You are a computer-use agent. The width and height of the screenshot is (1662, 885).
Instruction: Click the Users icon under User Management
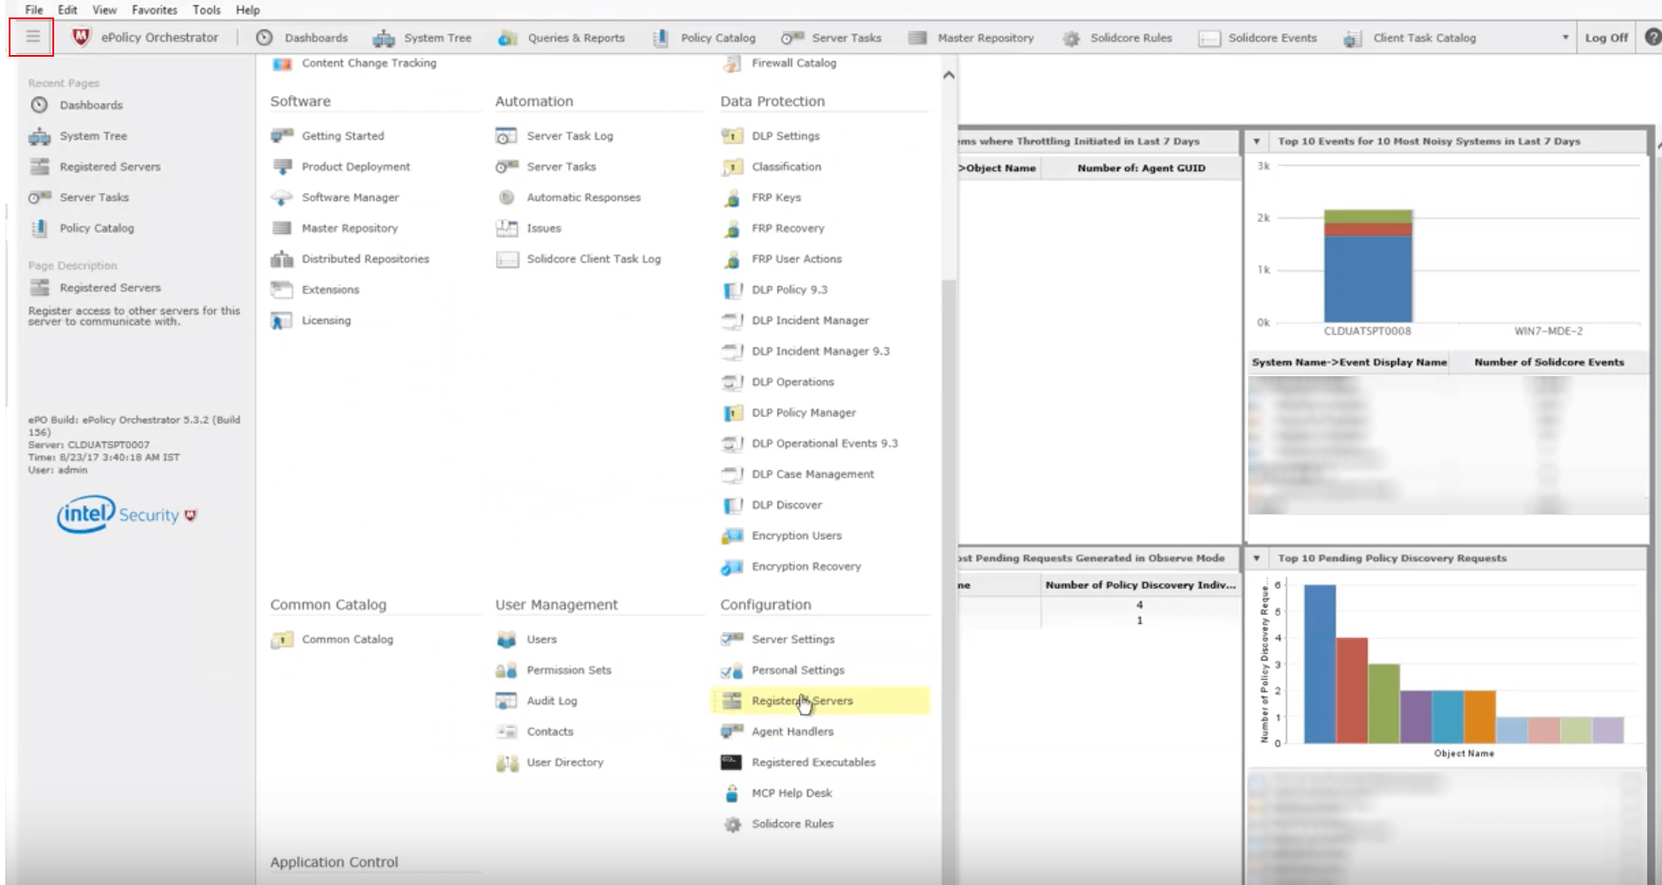pos(506,639)
